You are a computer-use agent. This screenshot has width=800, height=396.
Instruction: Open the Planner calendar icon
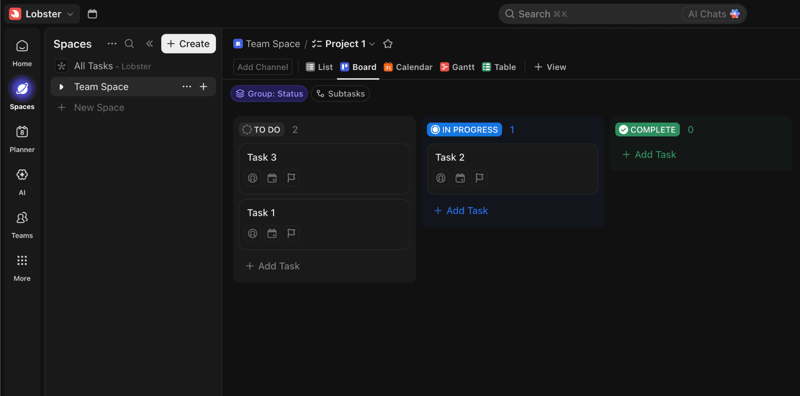coord(22,132)
